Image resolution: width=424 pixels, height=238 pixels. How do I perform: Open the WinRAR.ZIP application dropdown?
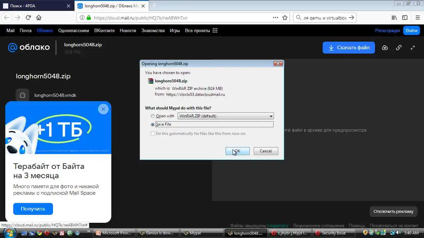click(x=226, y=116)
